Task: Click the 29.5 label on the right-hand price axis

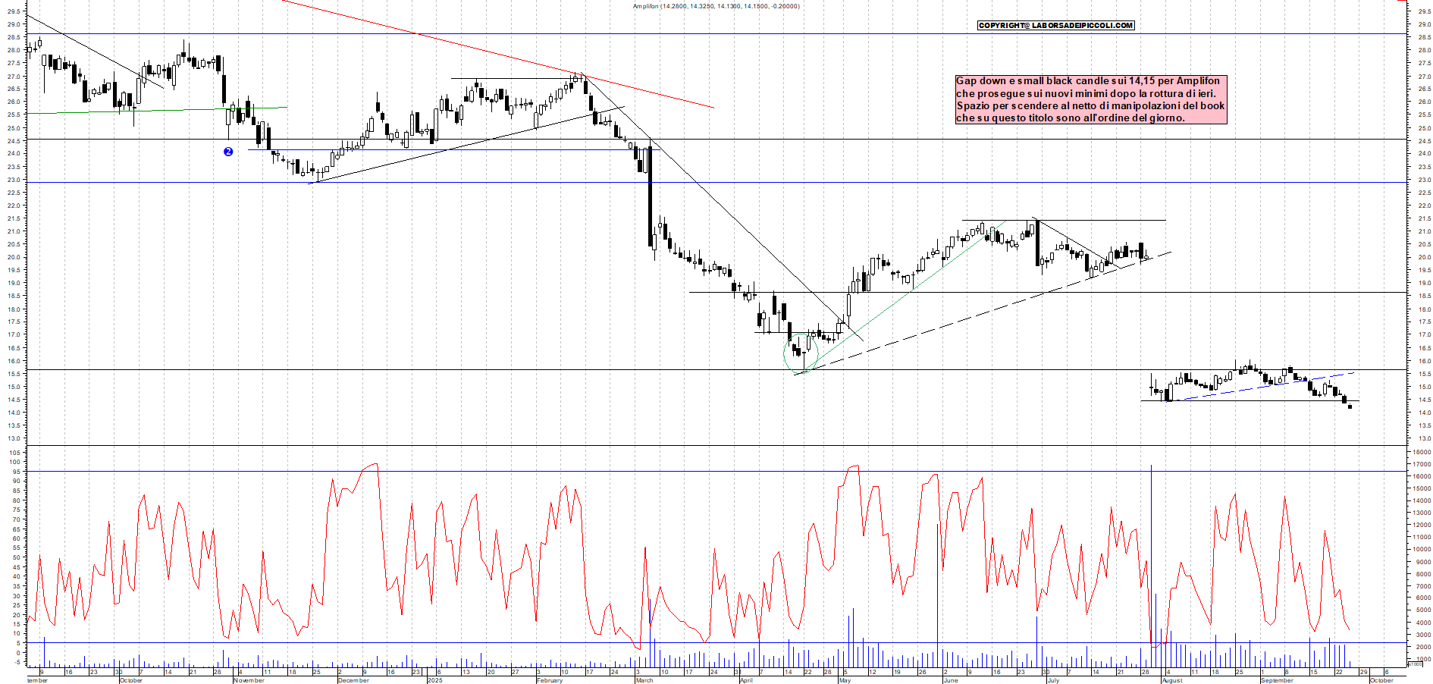Action: click(1424, 11)
